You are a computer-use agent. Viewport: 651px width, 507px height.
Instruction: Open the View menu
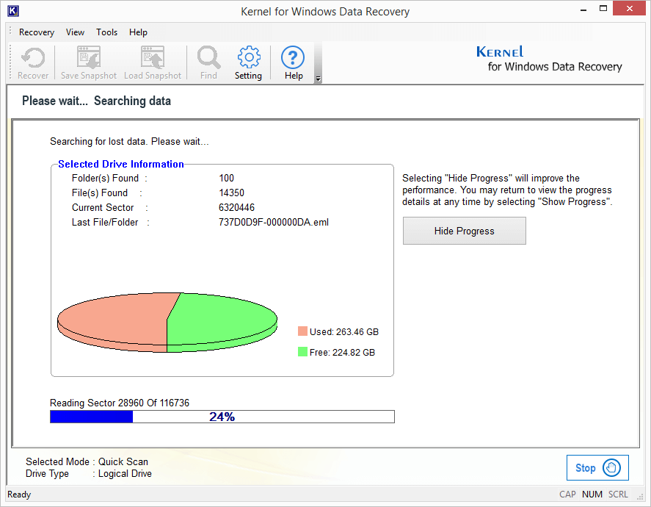click(75, 32)
